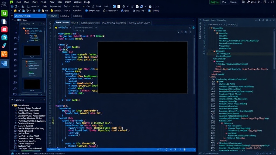Select the bottom black thumbnail in the left panel
This screenshot has width=276, height=155.
[32, 85]
